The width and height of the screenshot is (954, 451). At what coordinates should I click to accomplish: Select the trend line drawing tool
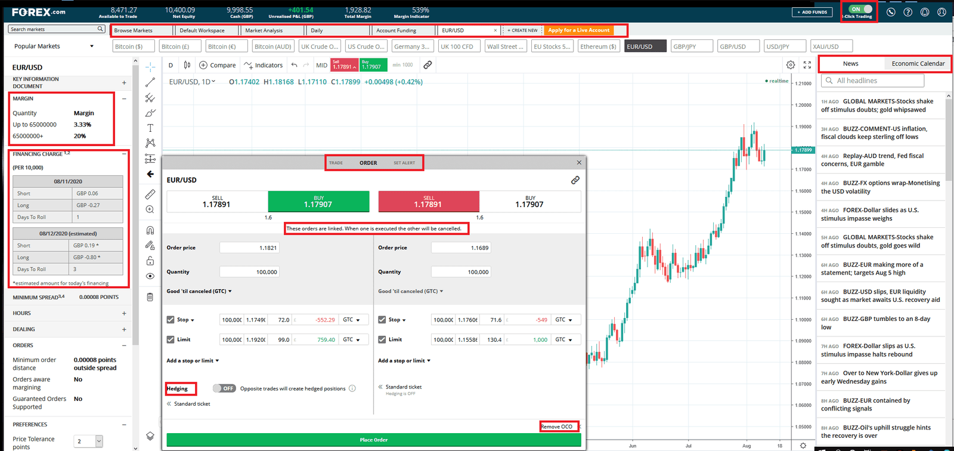pos(150,82)
